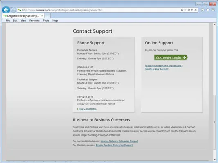Screen dimensions: 218x163
Task: Open the Favorites menu
Action: tap(34, 20)
